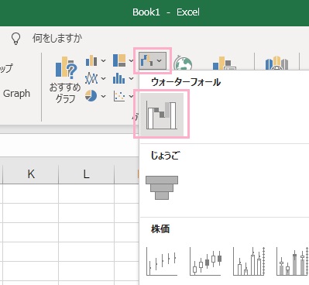Select column K header
This screenshot has height=285, width=309.
pyautogui.click(x=31, y=174)
